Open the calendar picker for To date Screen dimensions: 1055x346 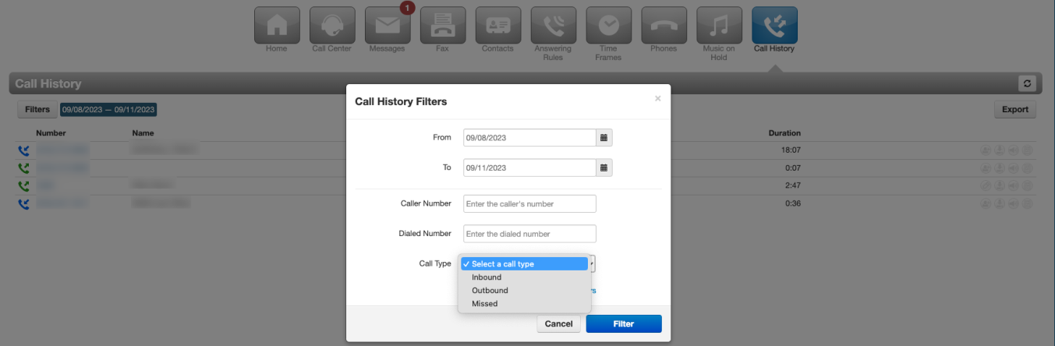click(x=604, y=168)
